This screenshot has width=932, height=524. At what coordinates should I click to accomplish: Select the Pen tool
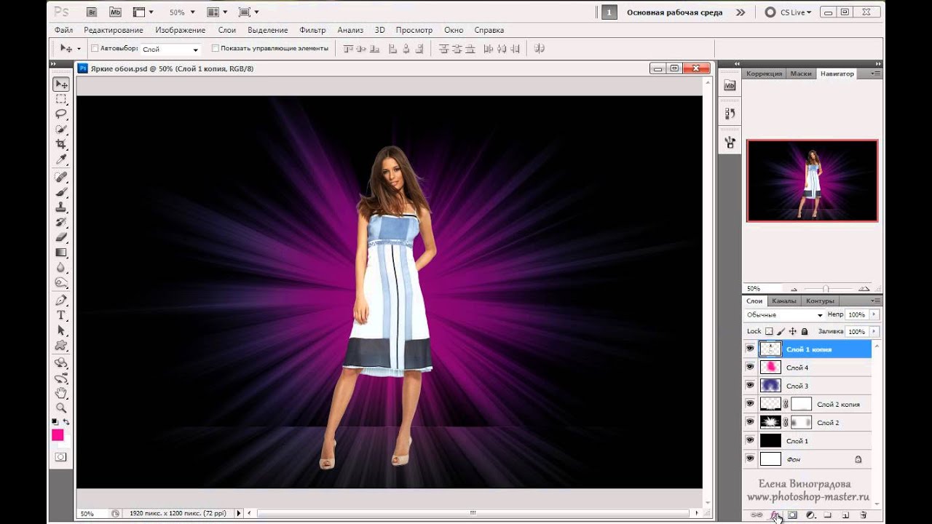[61, 300]
